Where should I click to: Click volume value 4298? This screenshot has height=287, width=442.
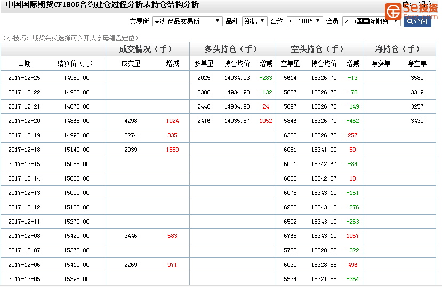pos(131,121)
